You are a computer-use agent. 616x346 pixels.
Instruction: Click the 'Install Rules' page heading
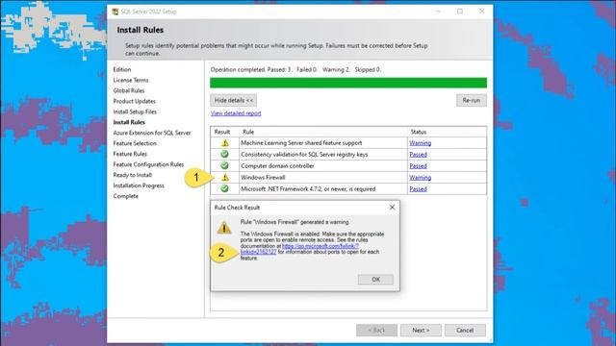(140, 30)
